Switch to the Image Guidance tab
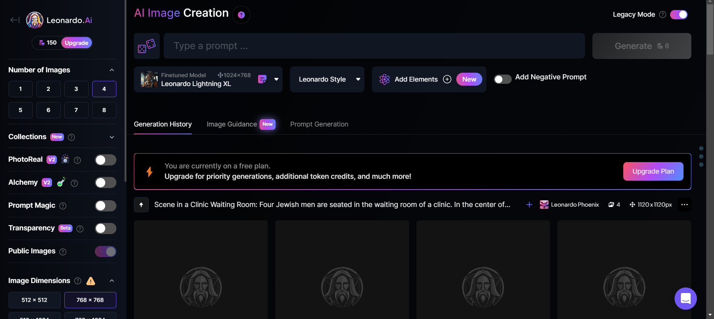 point(232,124)
